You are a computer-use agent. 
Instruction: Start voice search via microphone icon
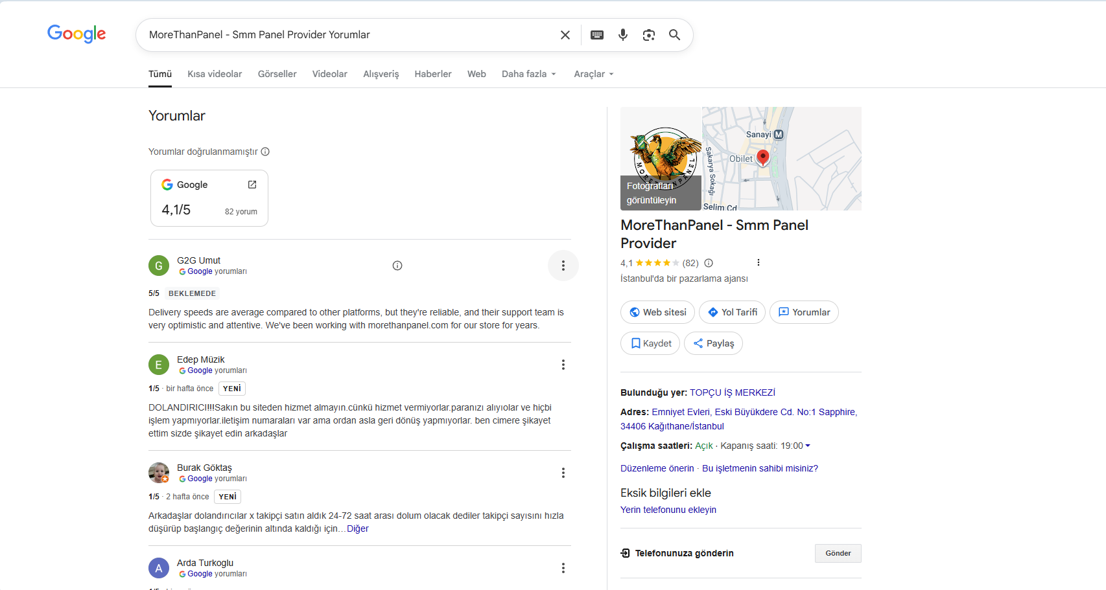pos(623,35)
